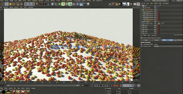
Task: Select the orange-named parent object with green checkmark icon
Action: coord(148,10)
